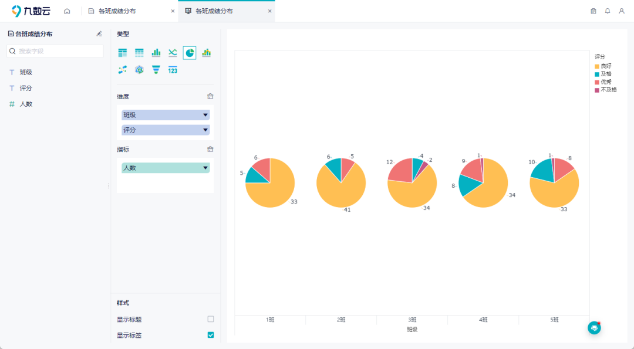Select the 人数 field in field list
This screenshot has width=634, height=349.
26,104
